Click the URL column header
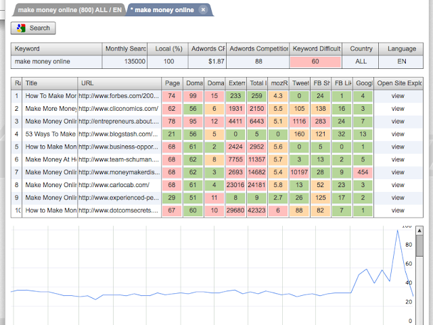 (120, 83)
